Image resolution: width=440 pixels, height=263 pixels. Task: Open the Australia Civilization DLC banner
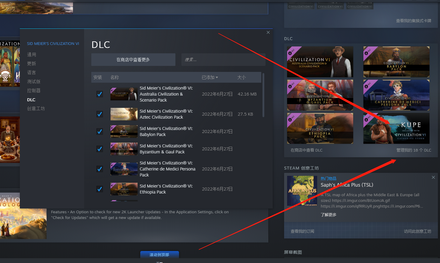(x=320, y=62)
